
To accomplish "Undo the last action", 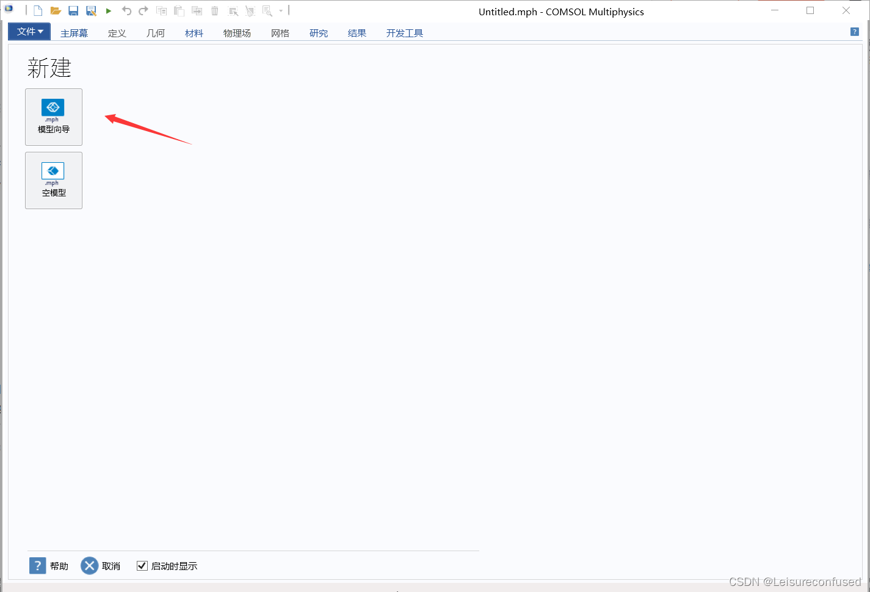I will (x=126, y=11).
